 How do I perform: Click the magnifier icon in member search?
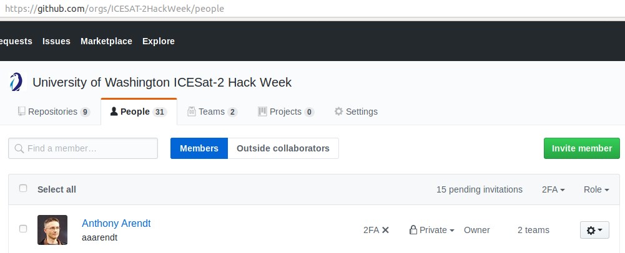(x=19, y=149)
